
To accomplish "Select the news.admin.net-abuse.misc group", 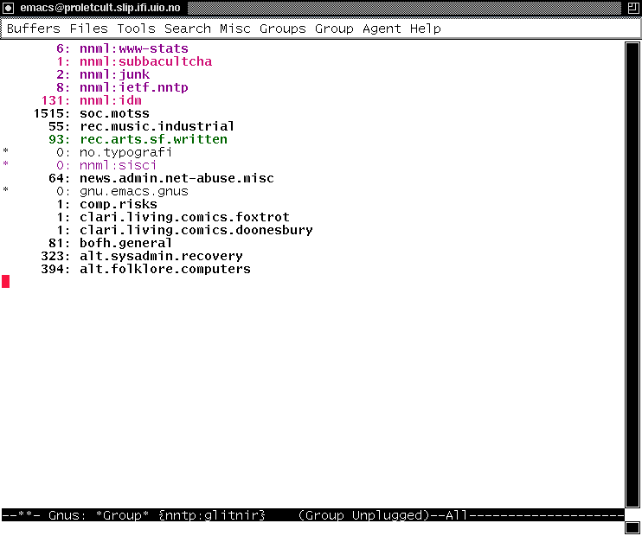I will 177,178.
